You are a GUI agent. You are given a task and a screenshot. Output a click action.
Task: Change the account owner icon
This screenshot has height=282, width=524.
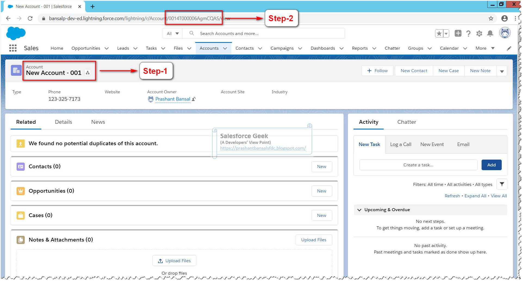[194, 99]
